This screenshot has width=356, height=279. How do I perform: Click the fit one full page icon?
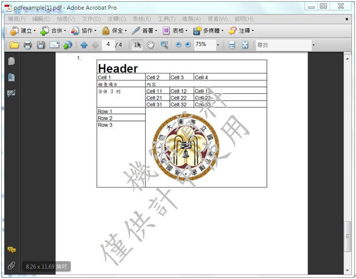click(x=245, y=45)
